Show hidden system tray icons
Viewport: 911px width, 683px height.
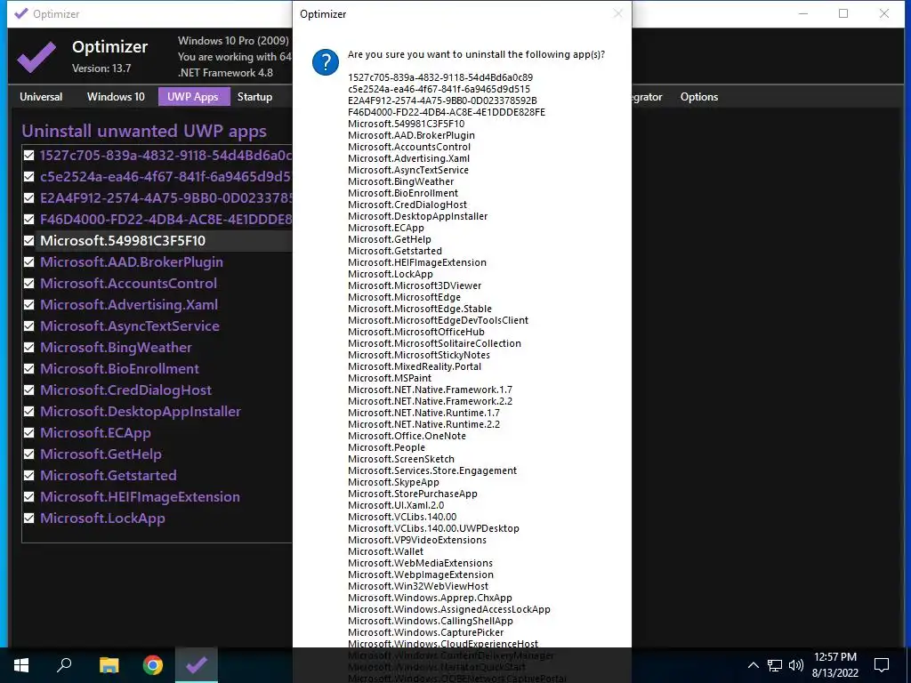click(x=753, y=665)
